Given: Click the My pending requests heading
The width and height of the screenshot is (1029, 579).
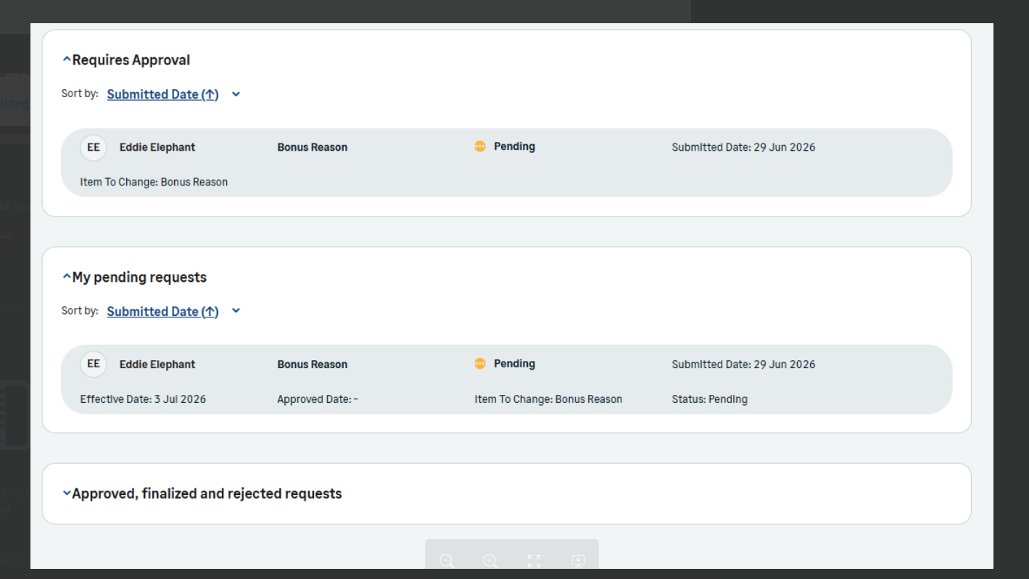Looking at the screenshot, I should (x=139, y=278).
